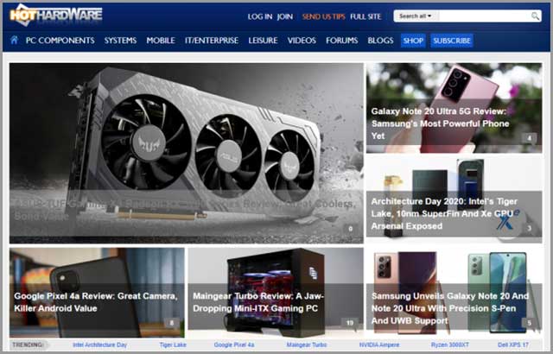Open the PC Components menu
The width and height of the screenshot is (553, 354).
(60, 41)
